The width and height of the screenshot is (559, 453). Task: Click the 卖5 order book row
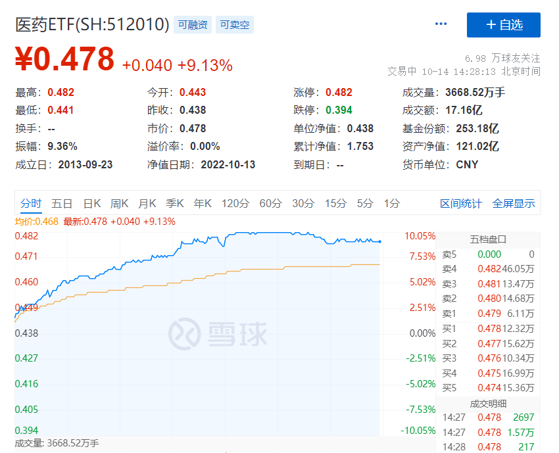point(488,254)
